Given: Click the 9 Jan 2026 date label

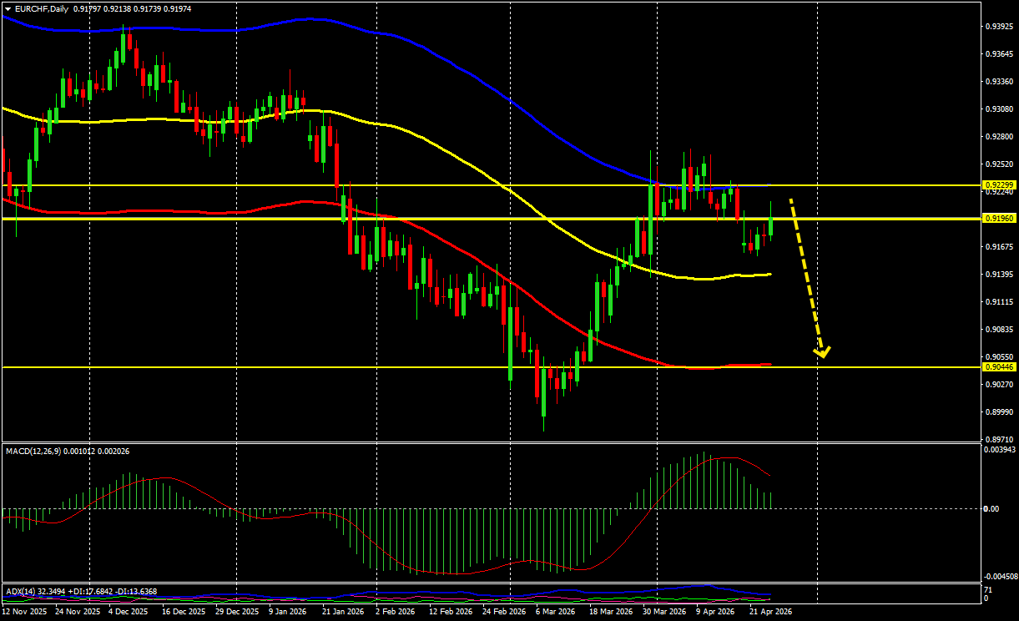Looking at the screenshot, I should [x=289, y=611].
